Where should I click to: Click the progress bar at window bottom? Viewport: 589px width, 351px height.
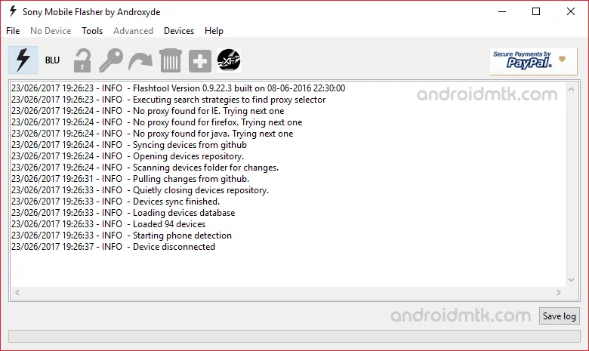(x=294, y=336)
